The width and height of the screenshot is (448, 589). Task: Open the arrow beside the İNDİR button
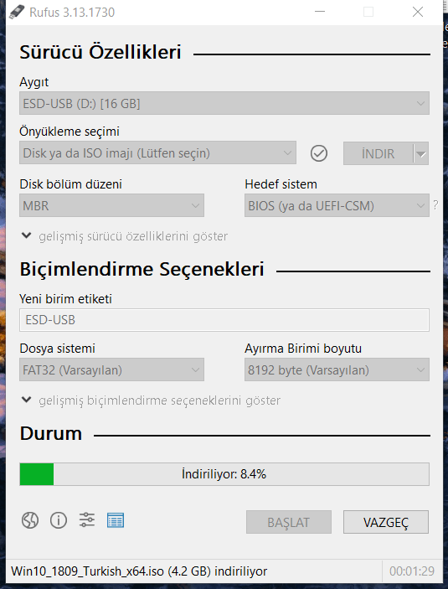coord(421,153)
